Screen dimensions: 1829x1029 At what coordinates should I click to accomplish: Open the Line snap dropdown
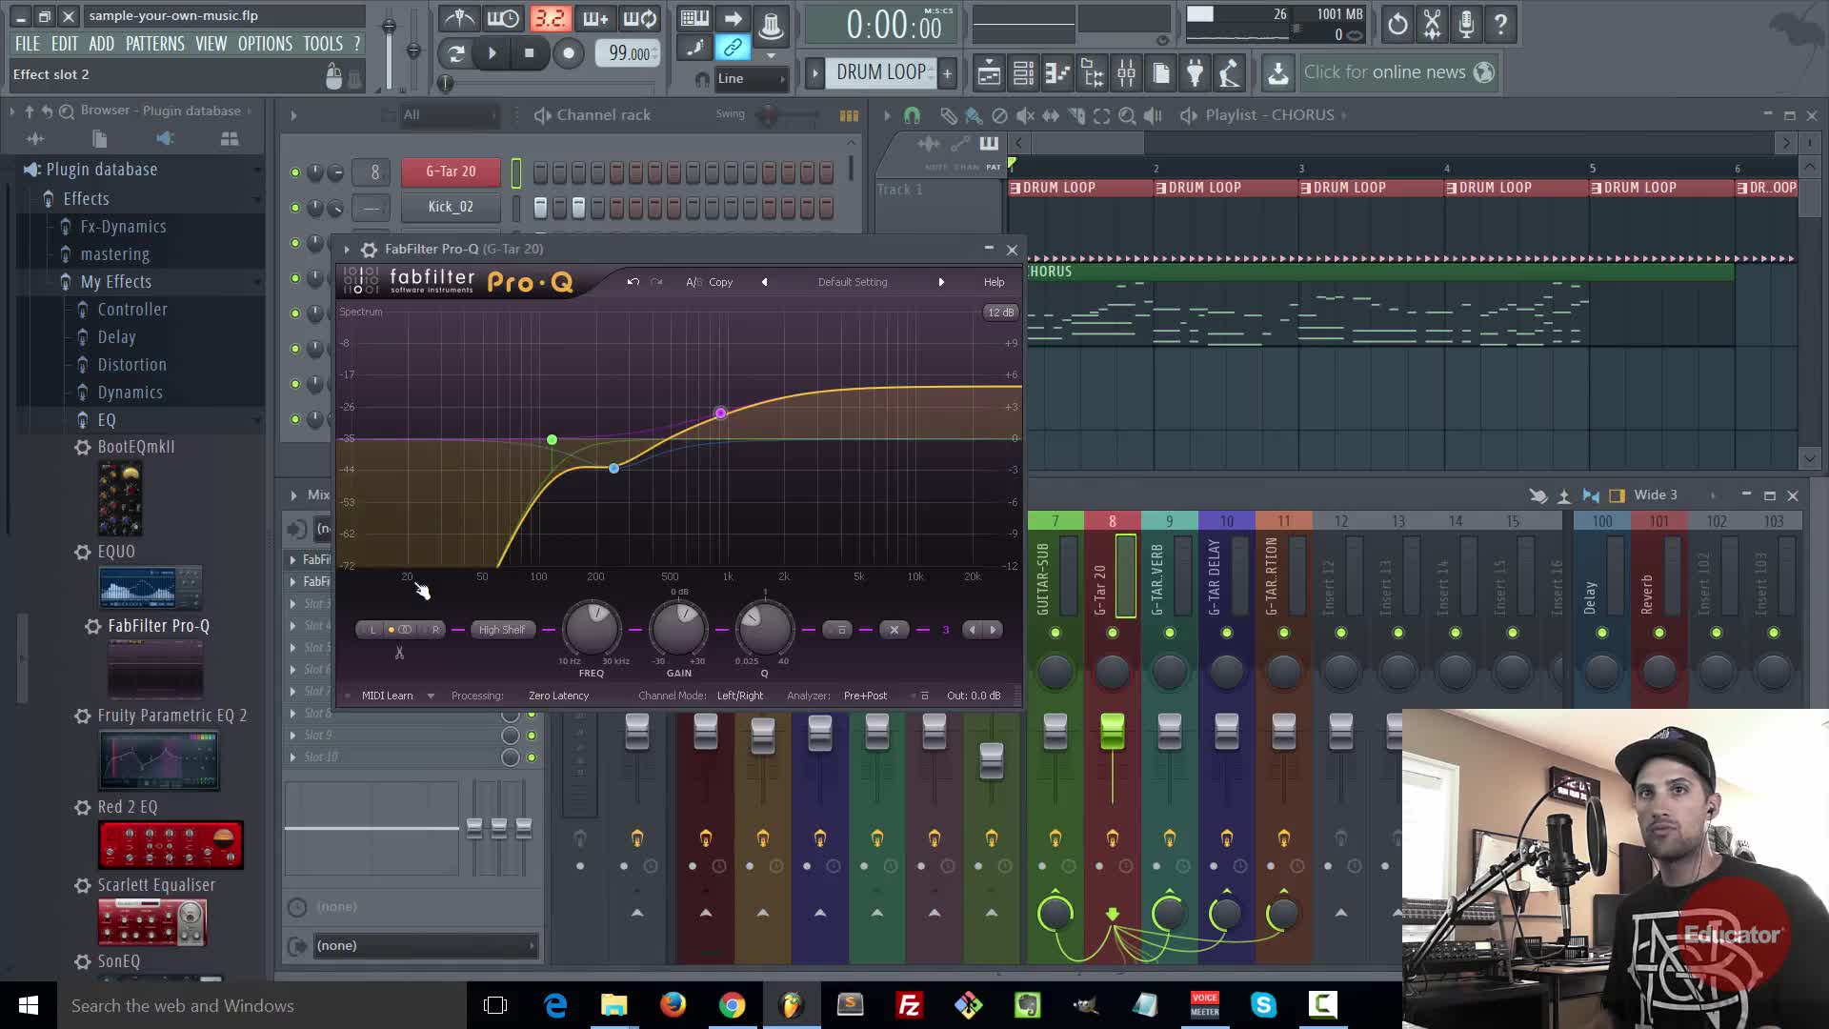click(752, 79)
